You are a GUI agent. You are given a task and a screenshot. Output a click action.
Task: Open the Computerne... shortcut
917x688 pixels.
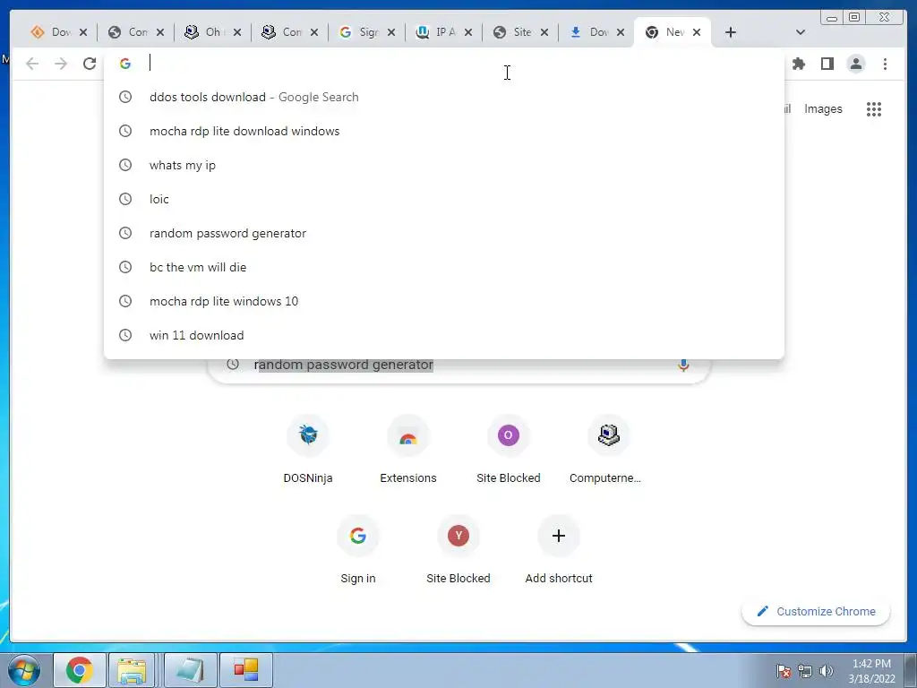(606, 450)
